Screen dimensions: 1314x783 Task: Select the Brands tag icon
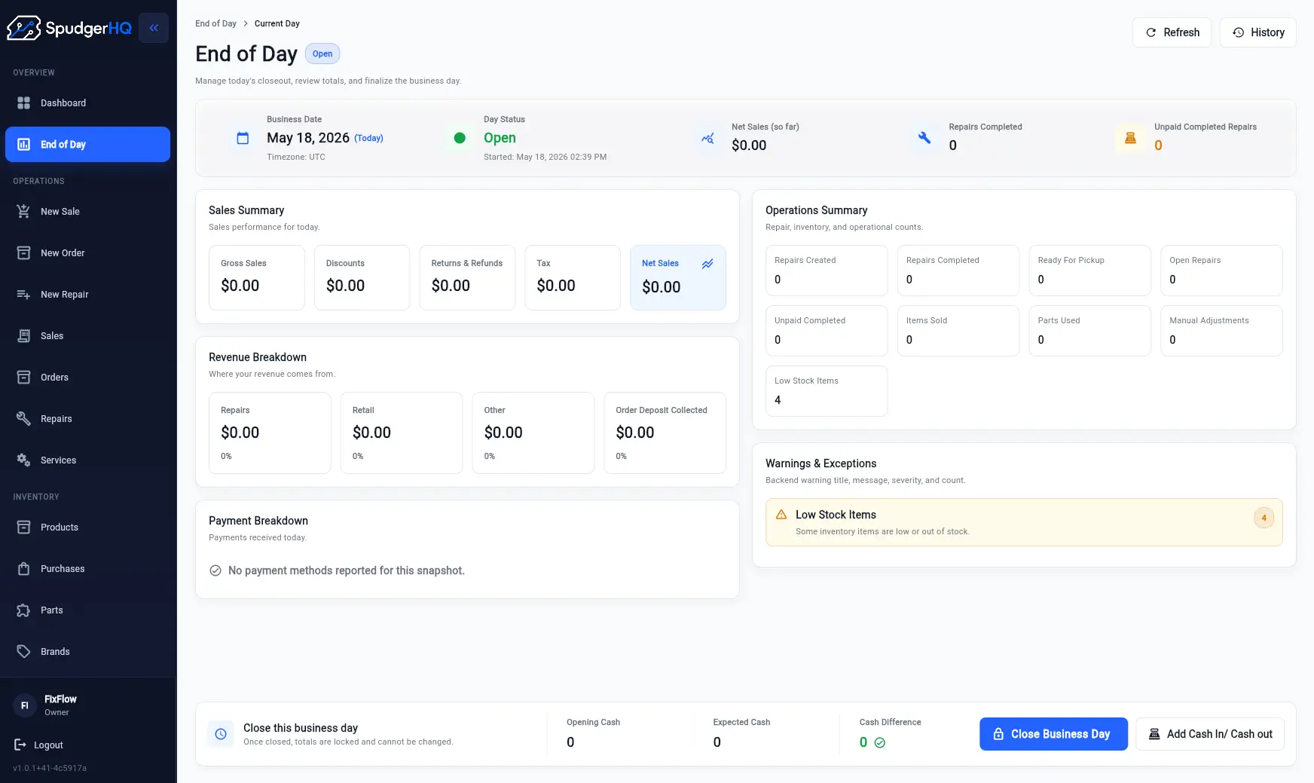click(23, 652)
